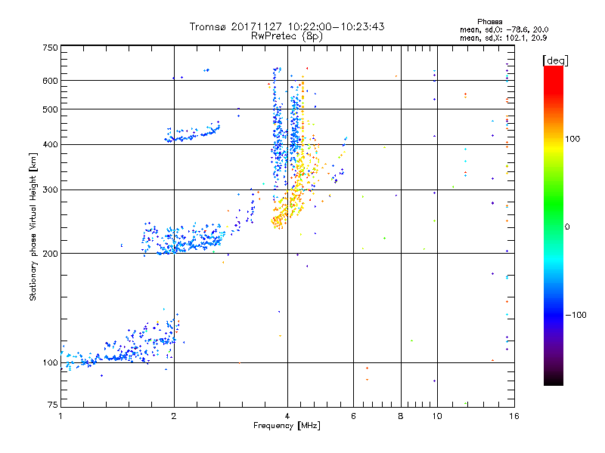This screenshot has width=605, height=453.
Task: Click the plot title 'Tromsø 20171127 10:22:00-10:23:43'
Action: [287, 26]
